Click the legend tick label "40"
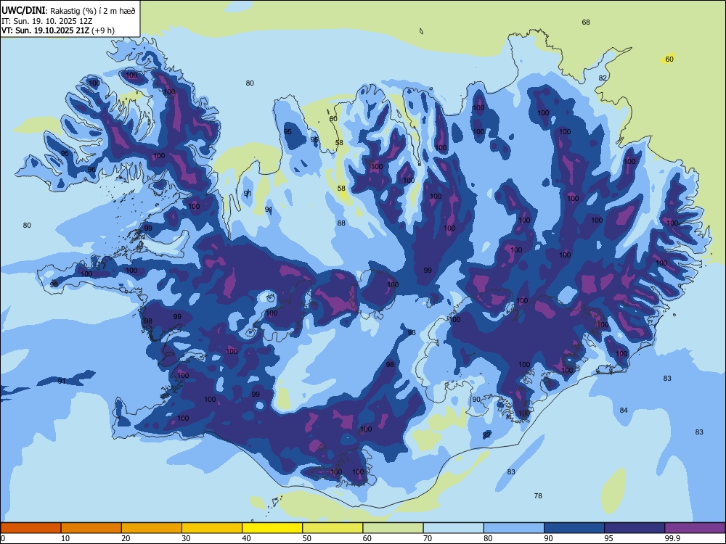 (x=246, y=538)
